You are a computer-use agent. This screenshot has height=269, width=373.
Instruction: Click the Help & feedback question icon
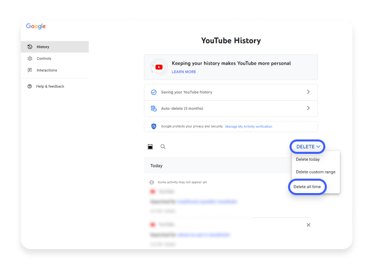(29, 86)
